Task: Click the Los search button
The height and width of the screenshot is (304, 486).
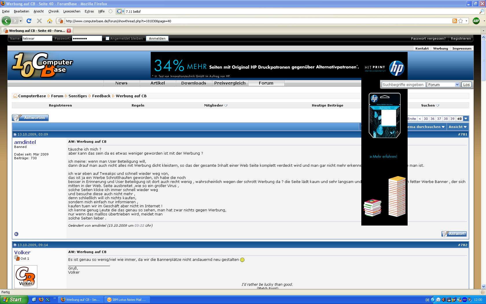Action: pos(466,85)
